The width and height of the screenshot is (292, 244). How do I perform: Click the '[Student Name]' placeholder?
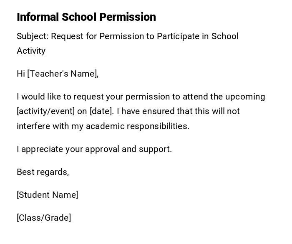(48, 195)
